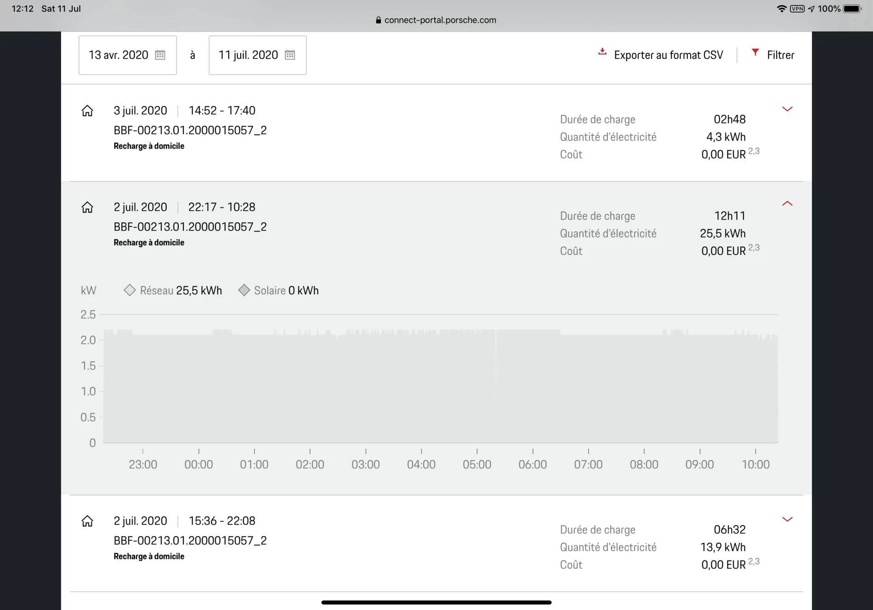Tap the browser address connect-portal.porsche.com

[x=440, y=20]
